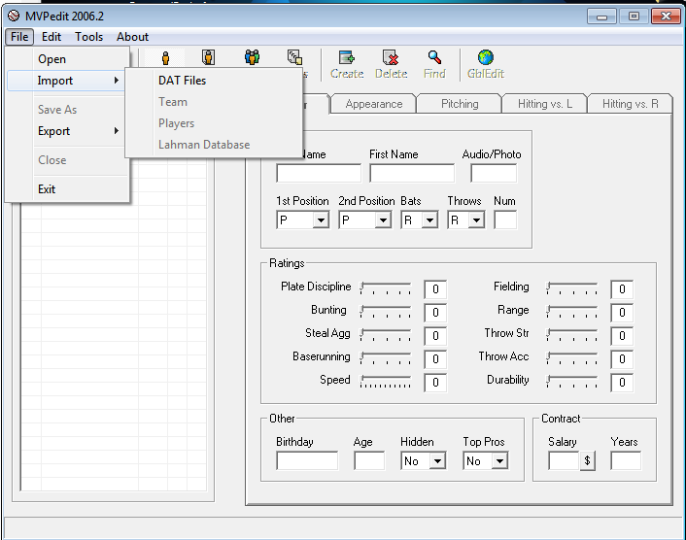Maximize the MVPedit window
The image size is (686, 540).
pyautogui.click(x=634, y=17)
